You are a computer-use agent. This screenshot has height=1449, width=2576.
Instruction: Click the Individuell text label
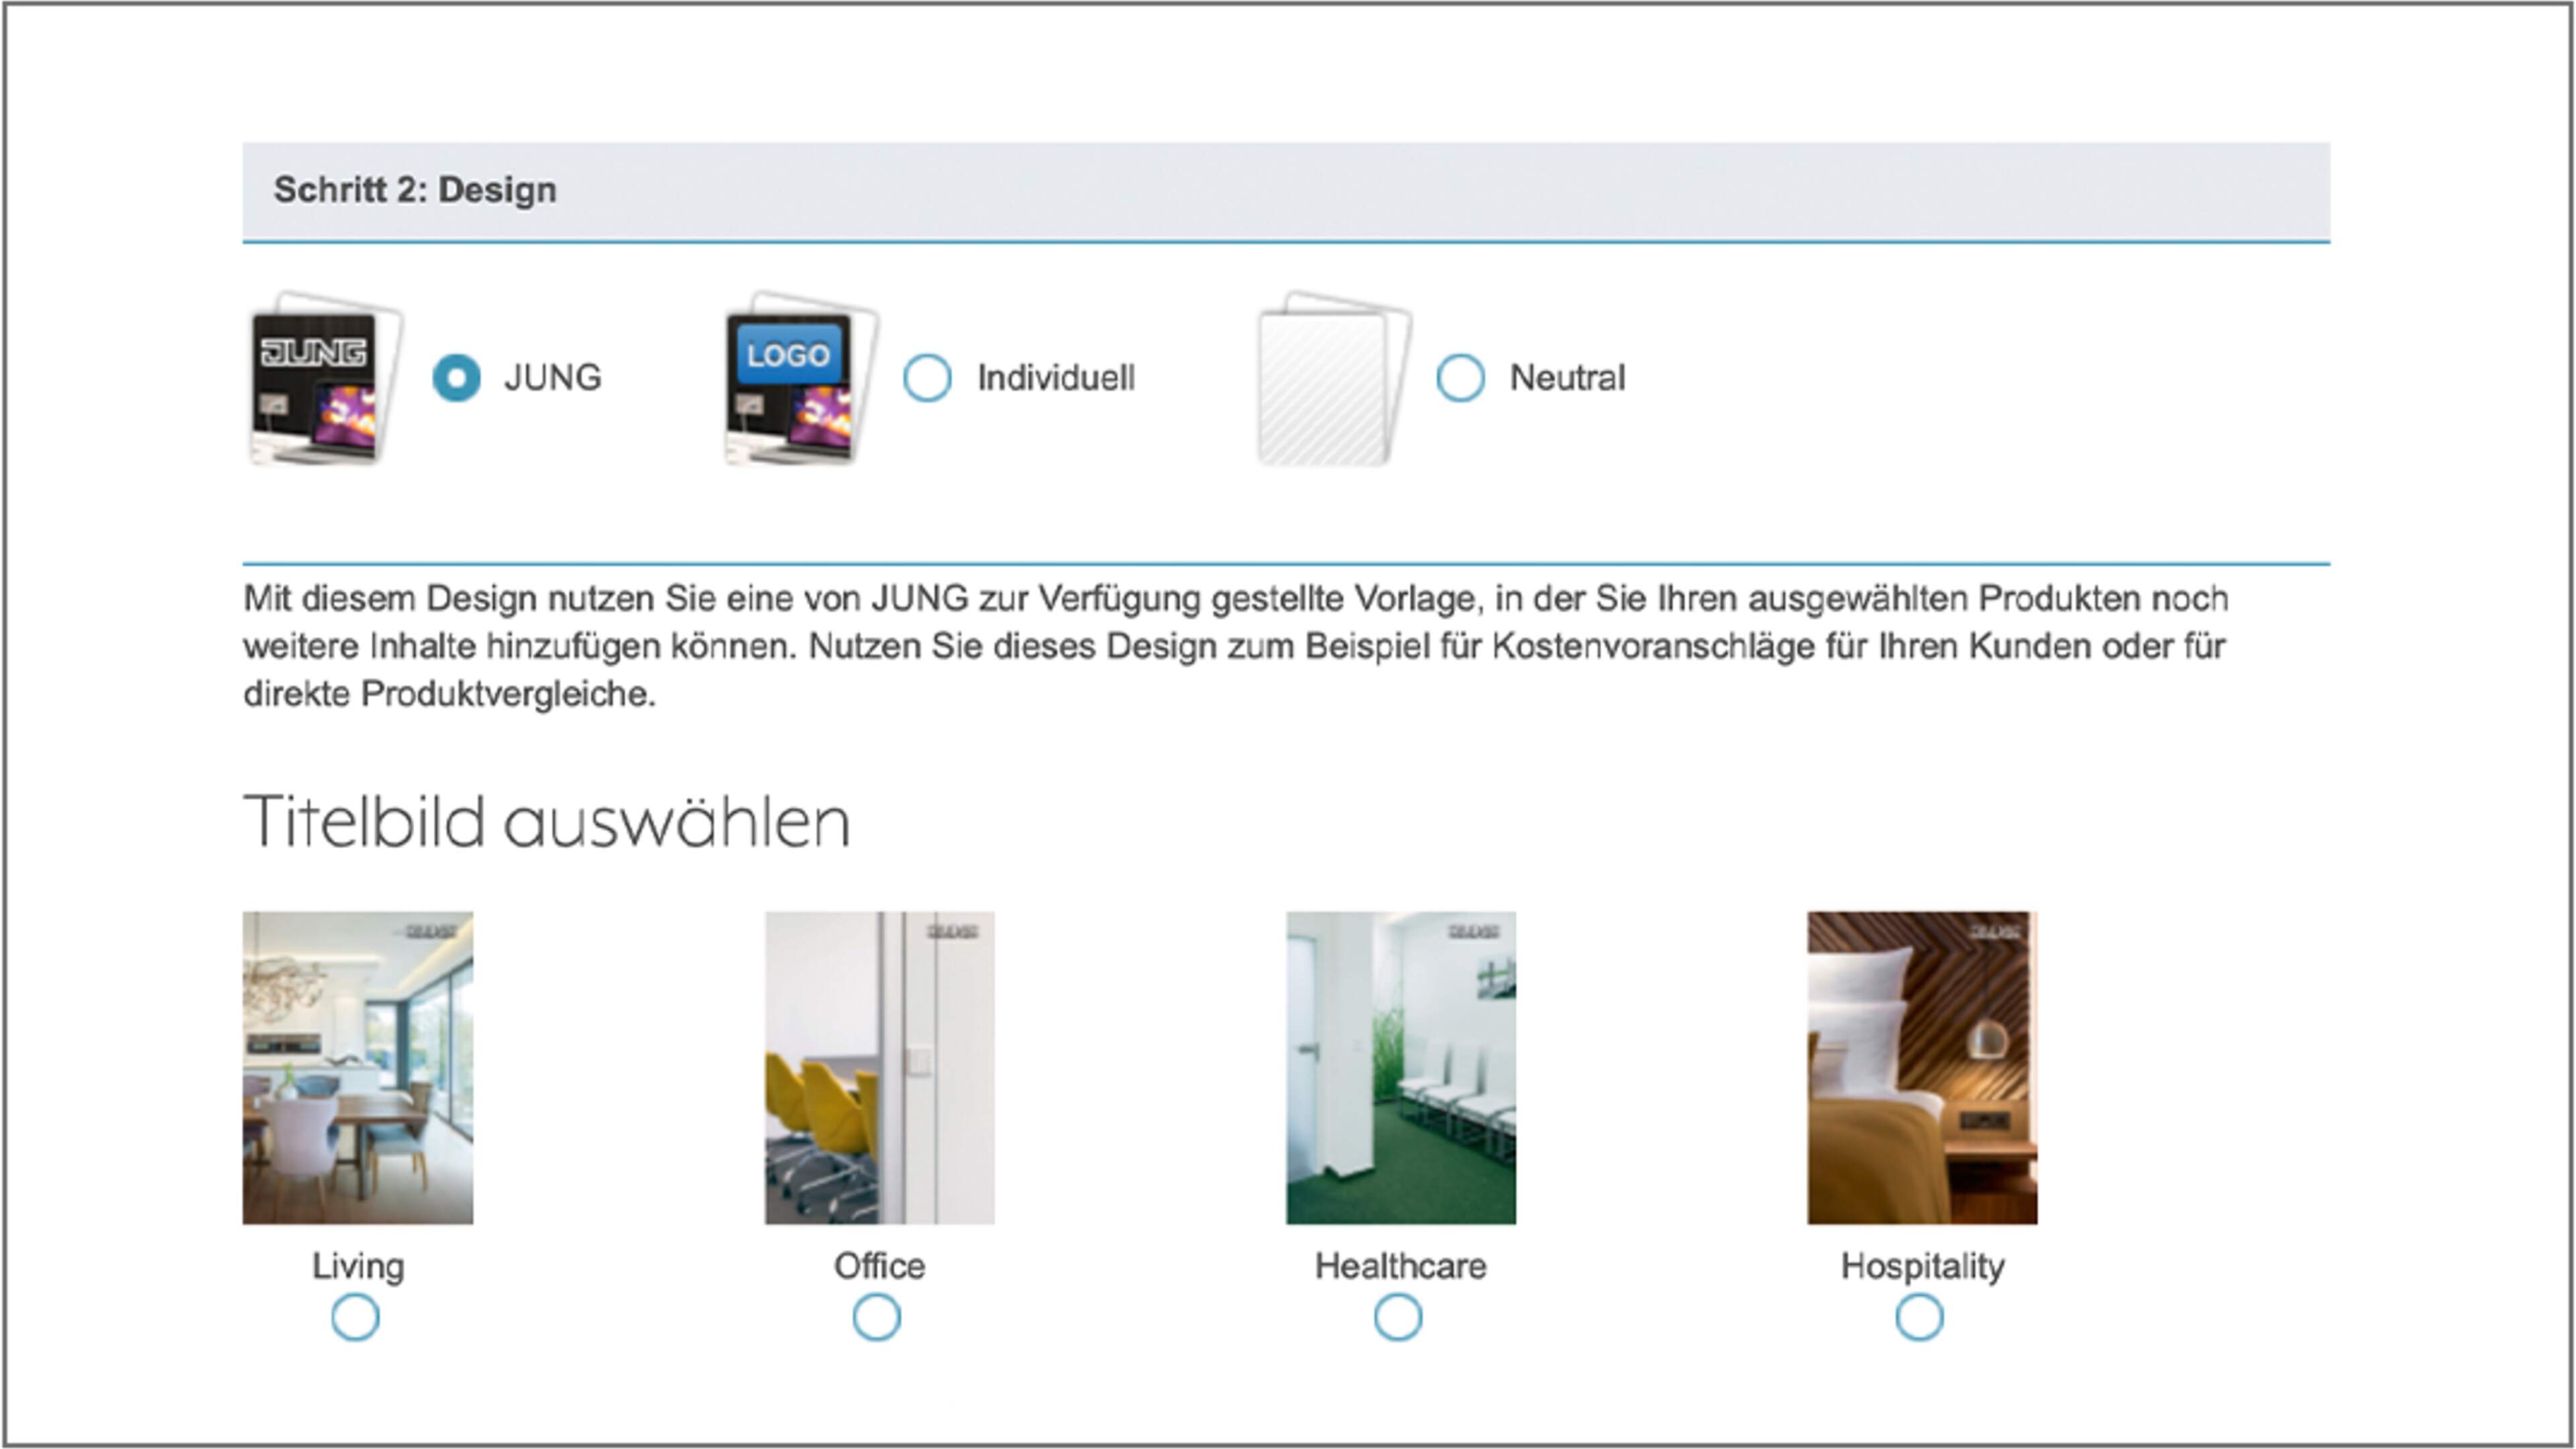tap(1055, 378)
